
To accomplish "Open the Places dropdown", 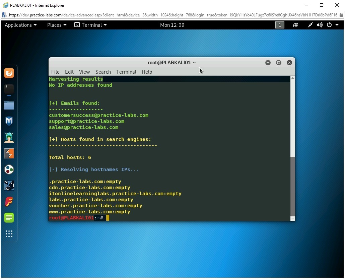I will (56, 25).
